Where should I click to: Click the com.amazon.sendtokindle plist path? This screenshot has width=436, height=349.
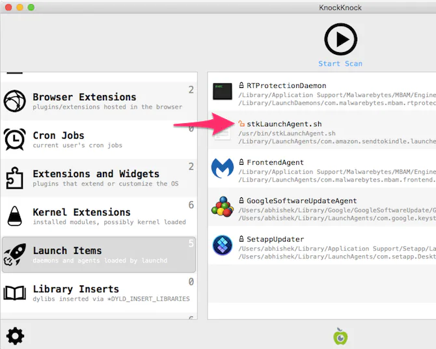(337, 141)
